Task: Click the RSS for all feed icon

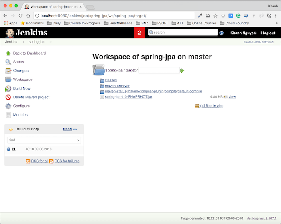Action: (28, 161)
